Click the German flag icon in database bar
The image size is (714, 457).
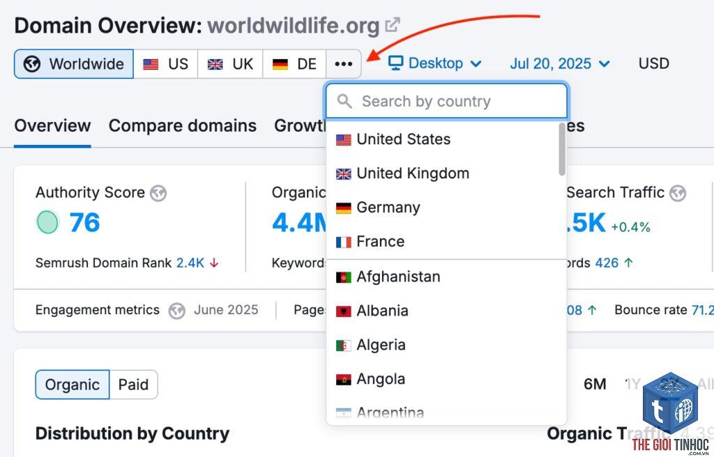click(x=280, y=64)
